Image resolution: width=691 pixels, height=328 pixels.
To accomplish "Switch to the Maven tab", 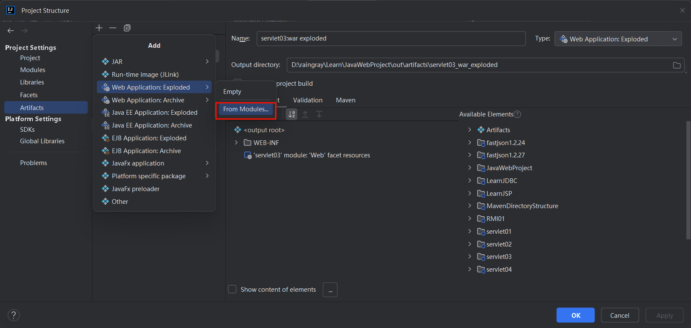I will point(346,100).
